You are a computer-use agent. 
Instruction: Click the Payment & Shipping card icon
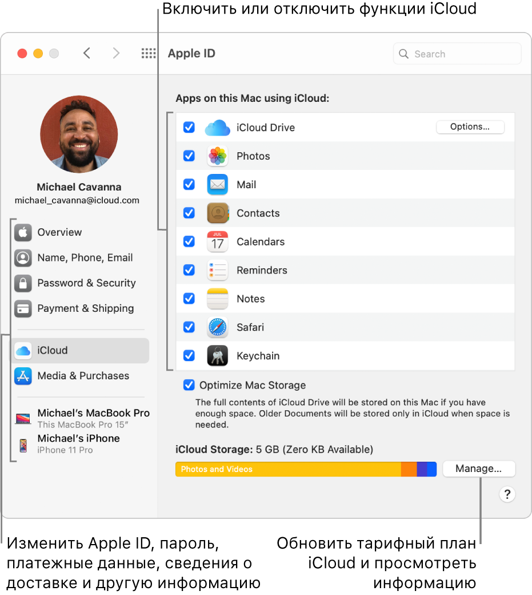pyautogui.click(x=23, y=308)
